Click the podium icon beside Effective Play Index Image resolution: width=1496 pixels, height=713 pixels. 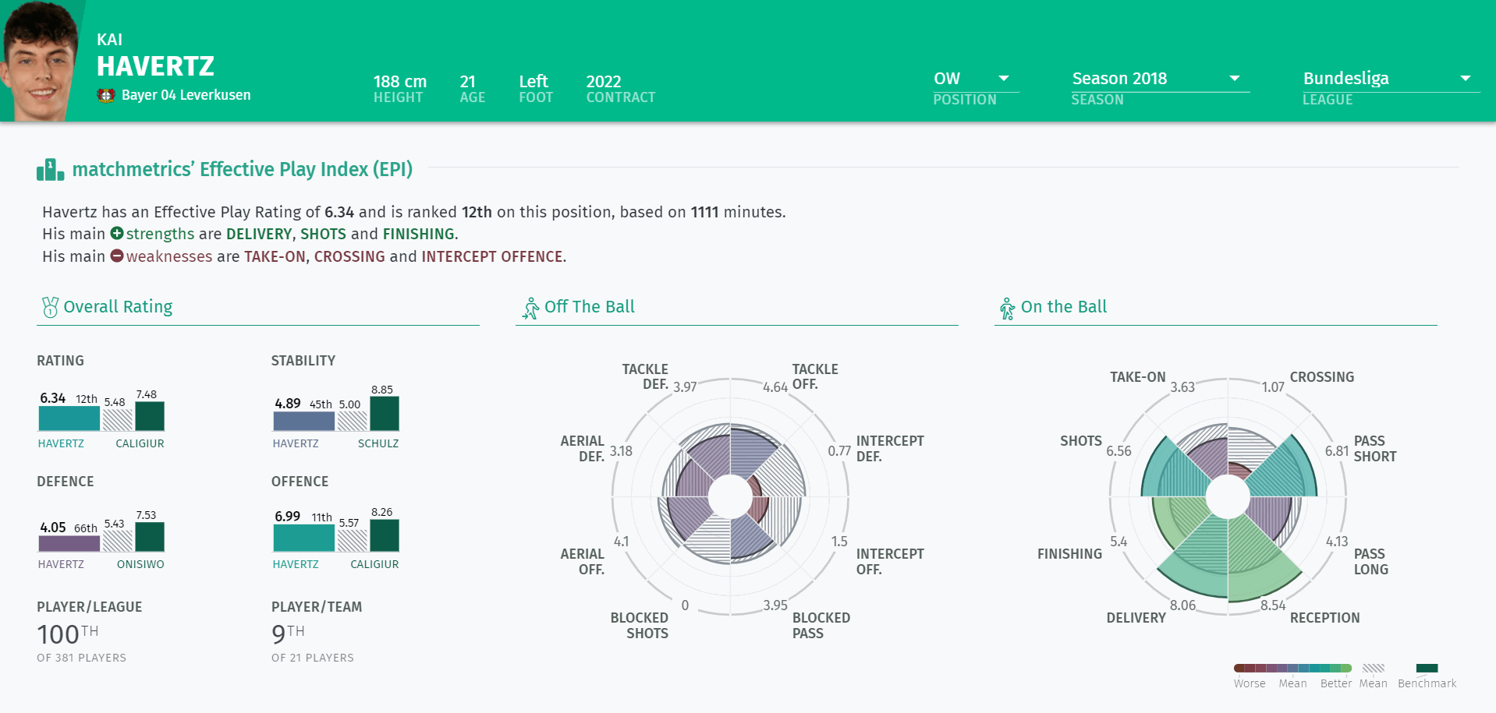point(50,170)
